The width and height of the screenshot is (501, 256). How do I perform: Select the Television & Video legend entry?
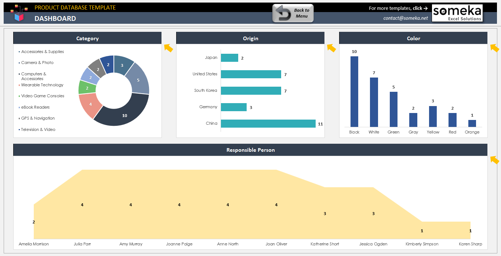[x=38, y=129]
